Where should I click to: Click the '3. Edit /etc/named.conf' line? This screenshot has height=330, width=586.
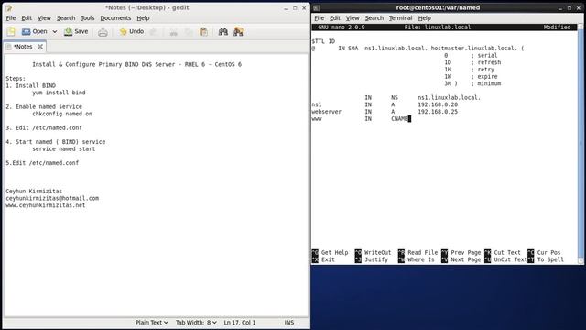tap(44, 128)
